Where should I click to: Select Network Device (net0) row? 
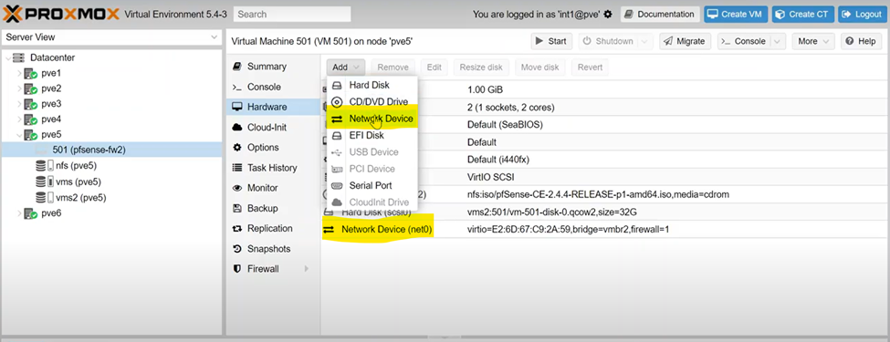click(x=603, y=230)
